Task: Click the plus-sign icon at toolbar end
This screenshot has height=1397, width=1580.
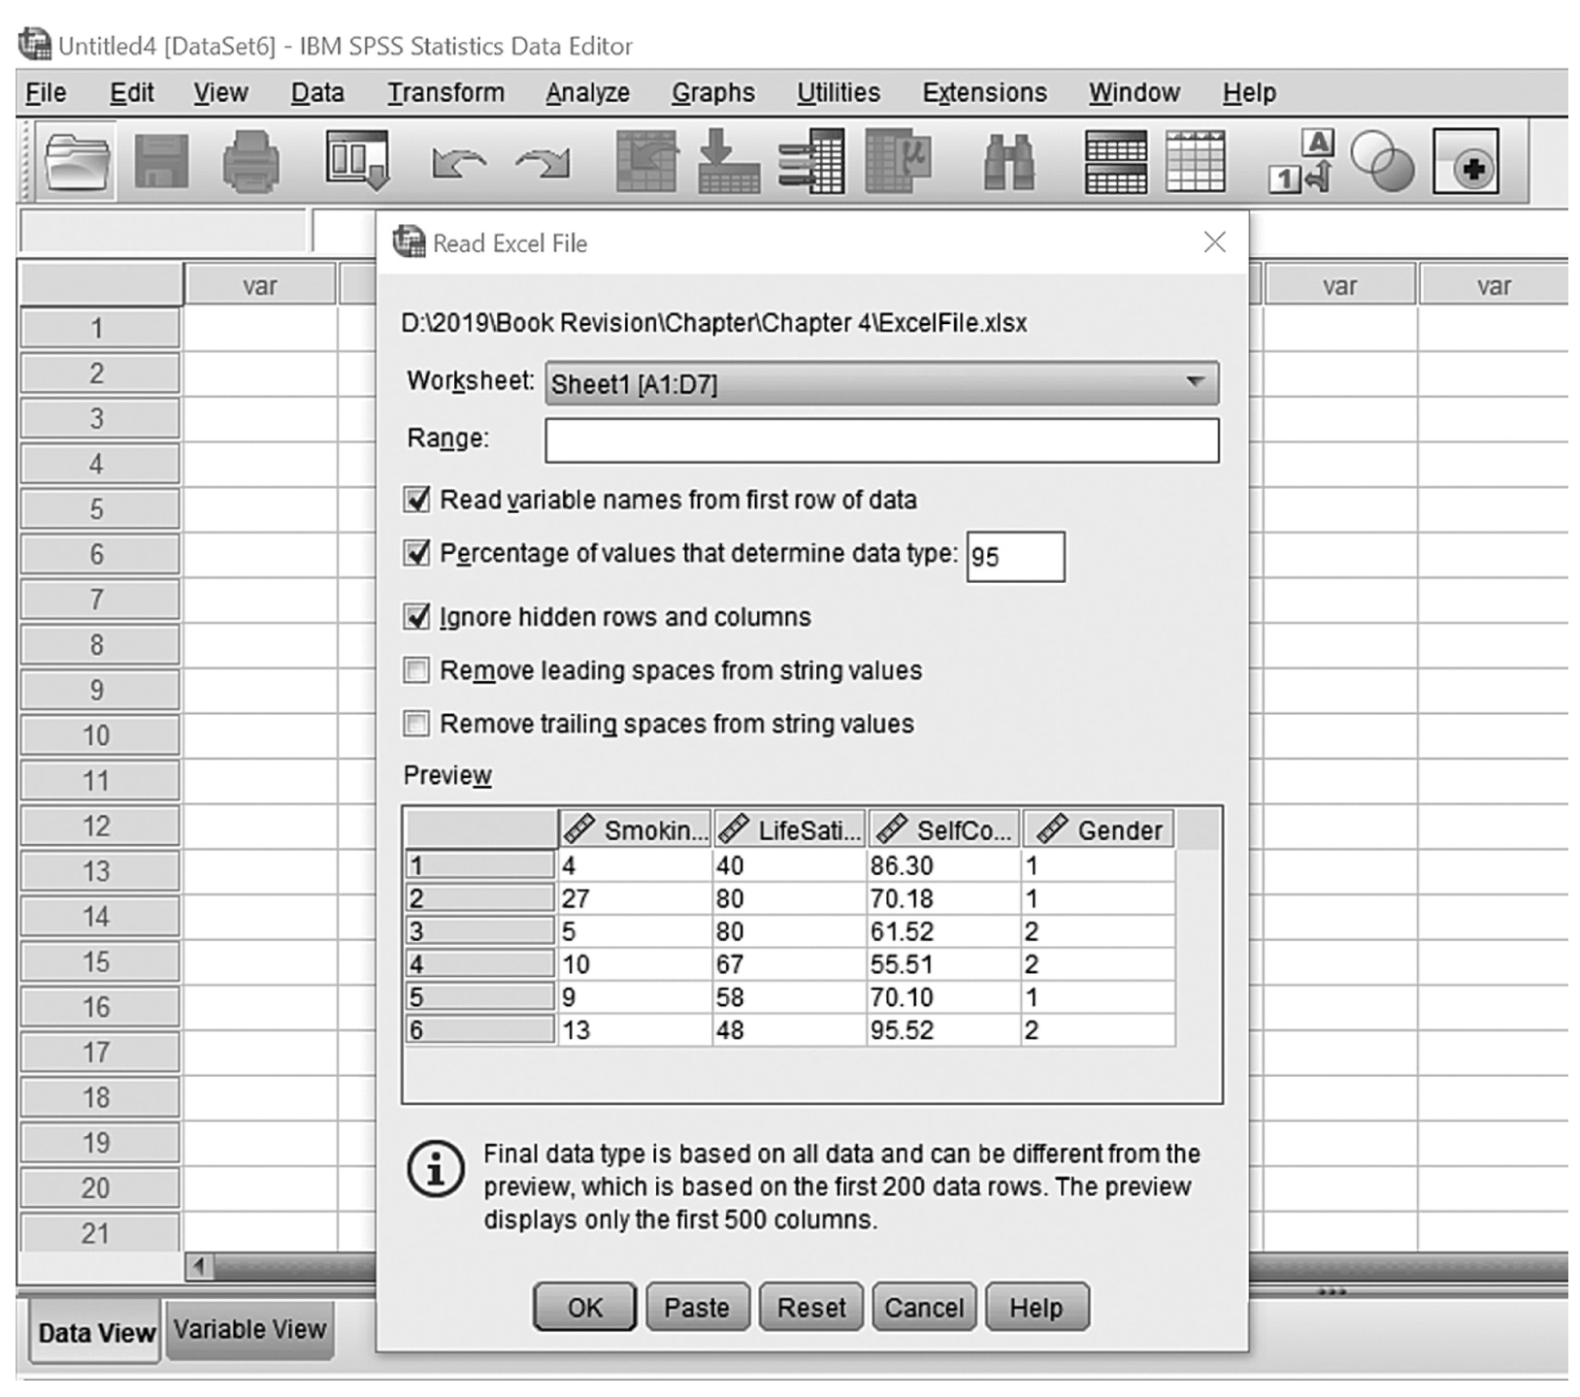Action: point(1466,161)
